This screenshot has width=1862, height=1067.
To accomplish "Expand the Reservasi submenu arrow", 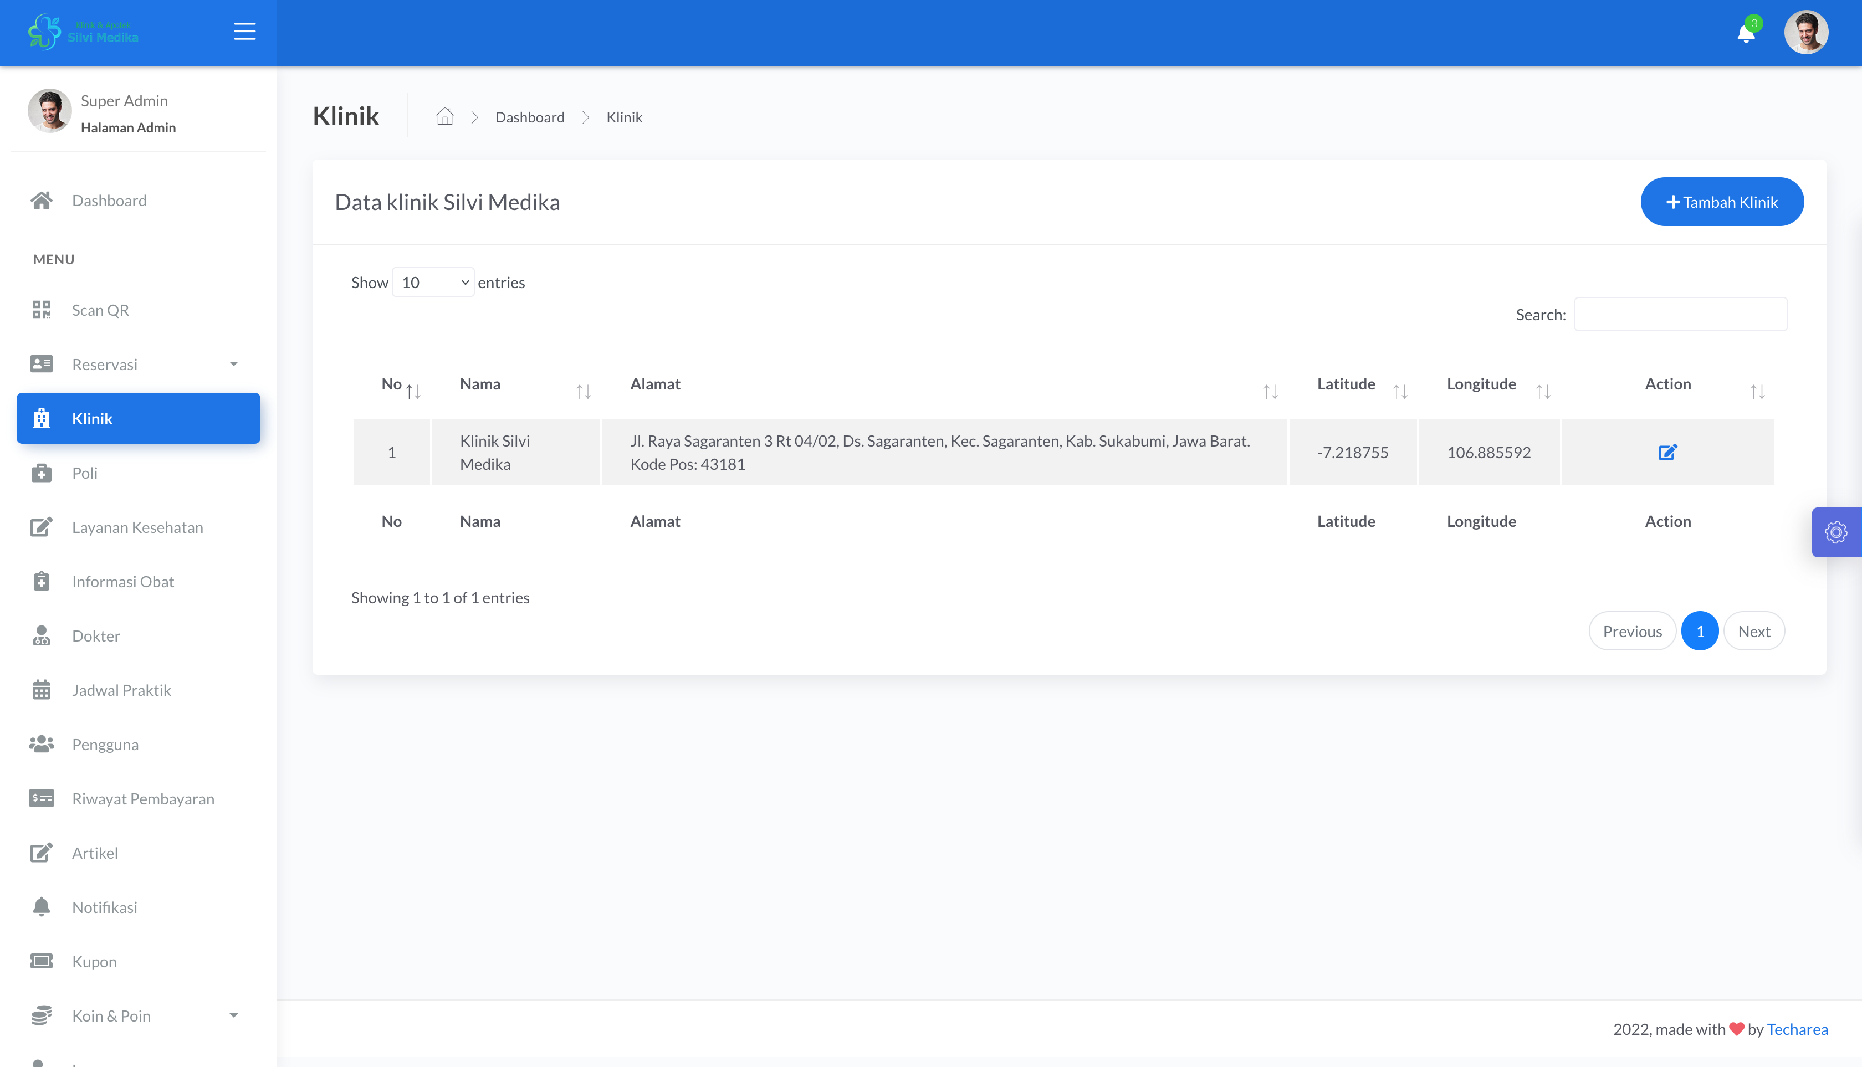I will click(x=234, y=364).
